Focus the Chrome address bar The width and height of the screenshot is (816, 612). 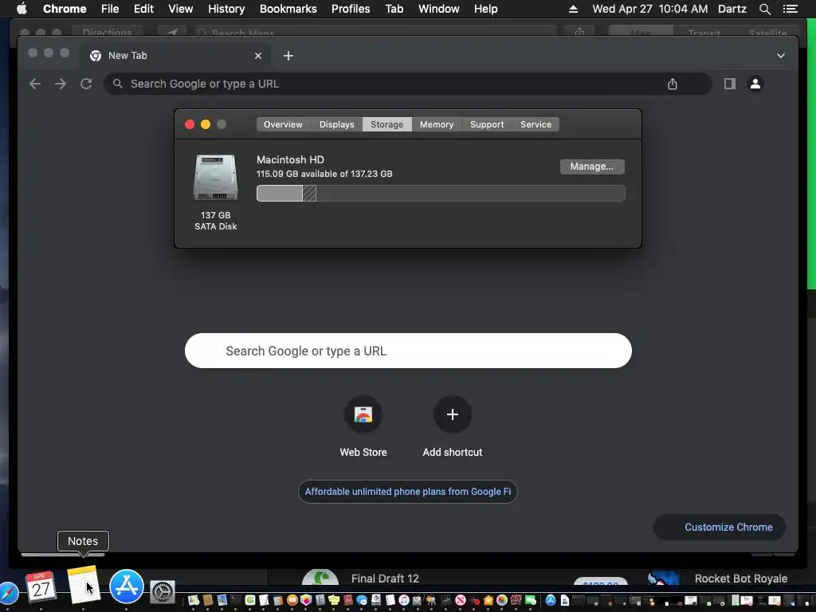pos(407,84)
